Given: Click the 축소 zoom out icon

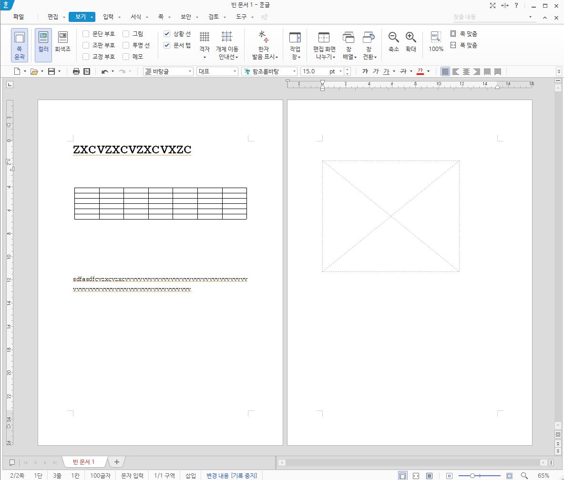Looking at the screenshot, I should [x=393, y=38].
